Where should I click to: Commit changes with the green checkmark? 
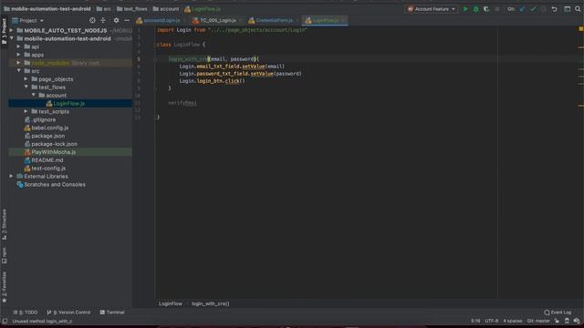click(x=533, y=9)
